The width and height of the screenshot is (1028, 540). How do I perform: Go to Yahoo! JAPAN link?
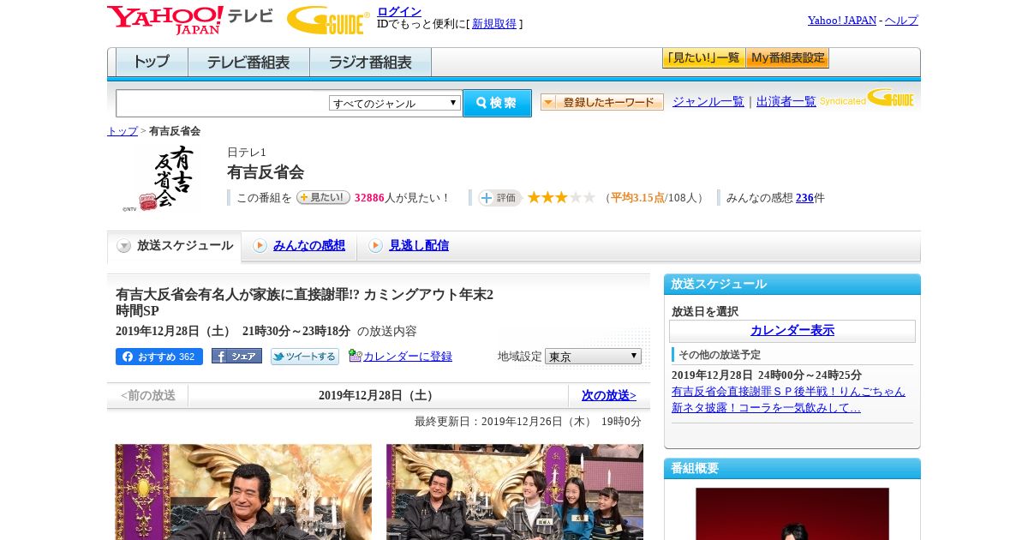pos(842,20)
